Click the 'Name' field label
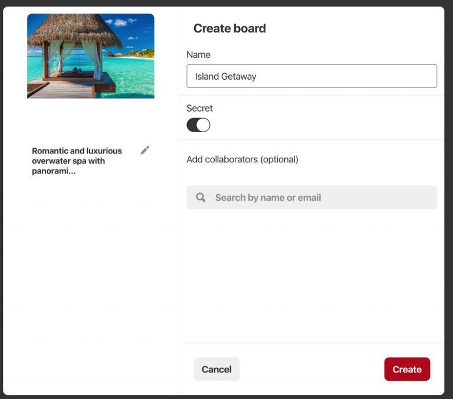This screenshot has width=453, height=399. (x=198, y=54)
